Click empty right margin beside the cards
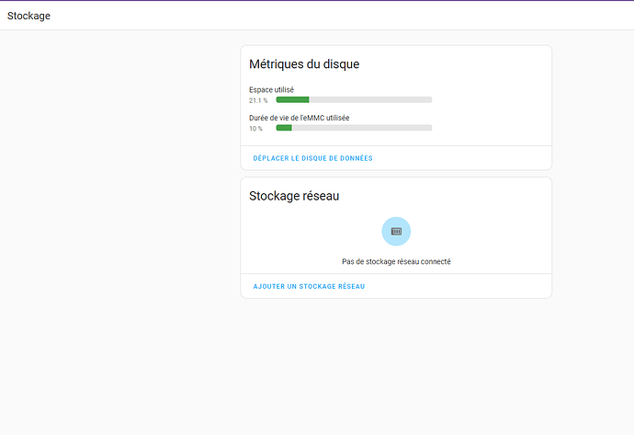Viewport: 634px width, 435px height. click(x=593, y=184)
